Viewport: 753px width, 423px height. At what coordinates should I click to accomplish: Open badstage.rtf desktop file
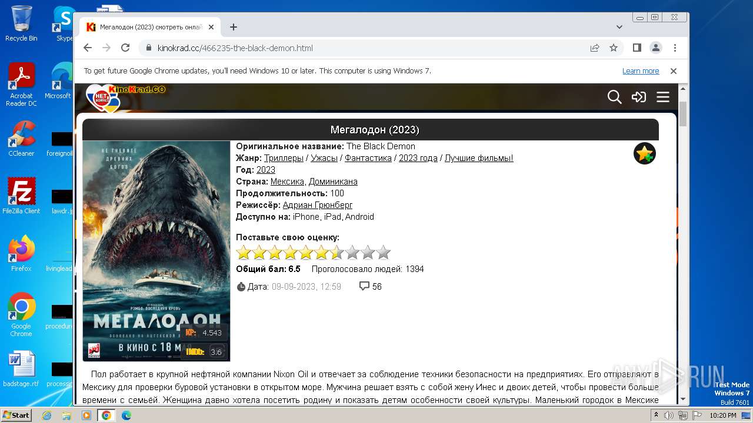pyautogui.click(x=21, y=369)
